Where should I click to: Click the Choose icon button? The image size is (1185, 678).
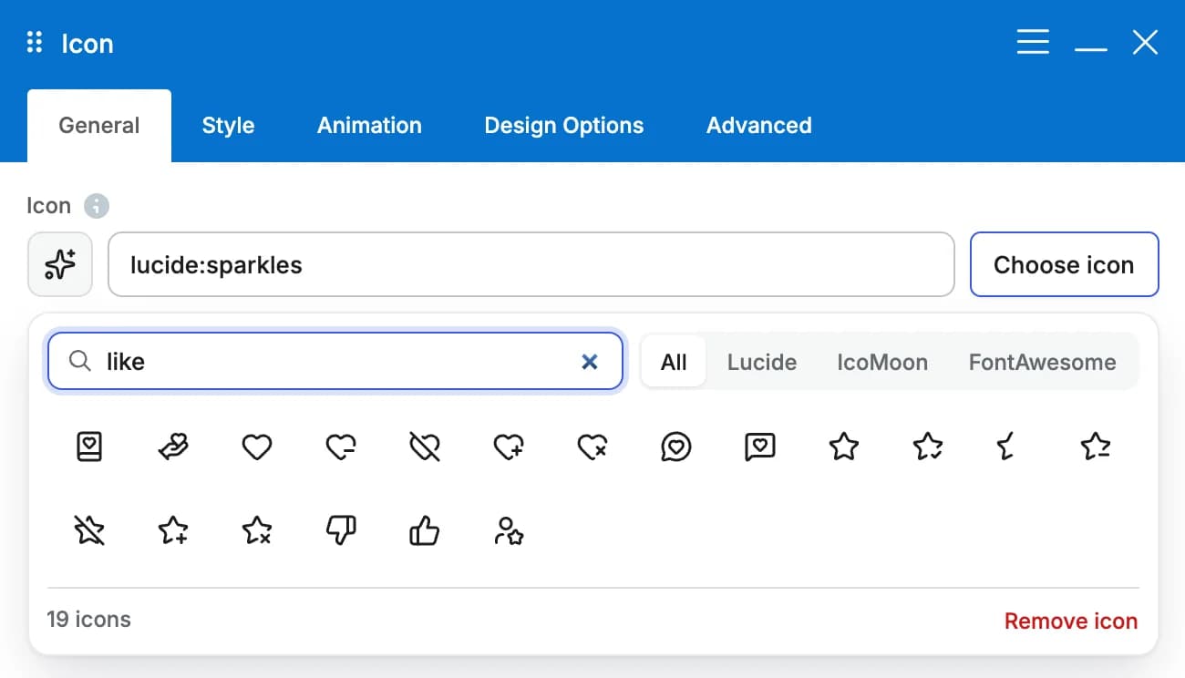(1064, 264)
